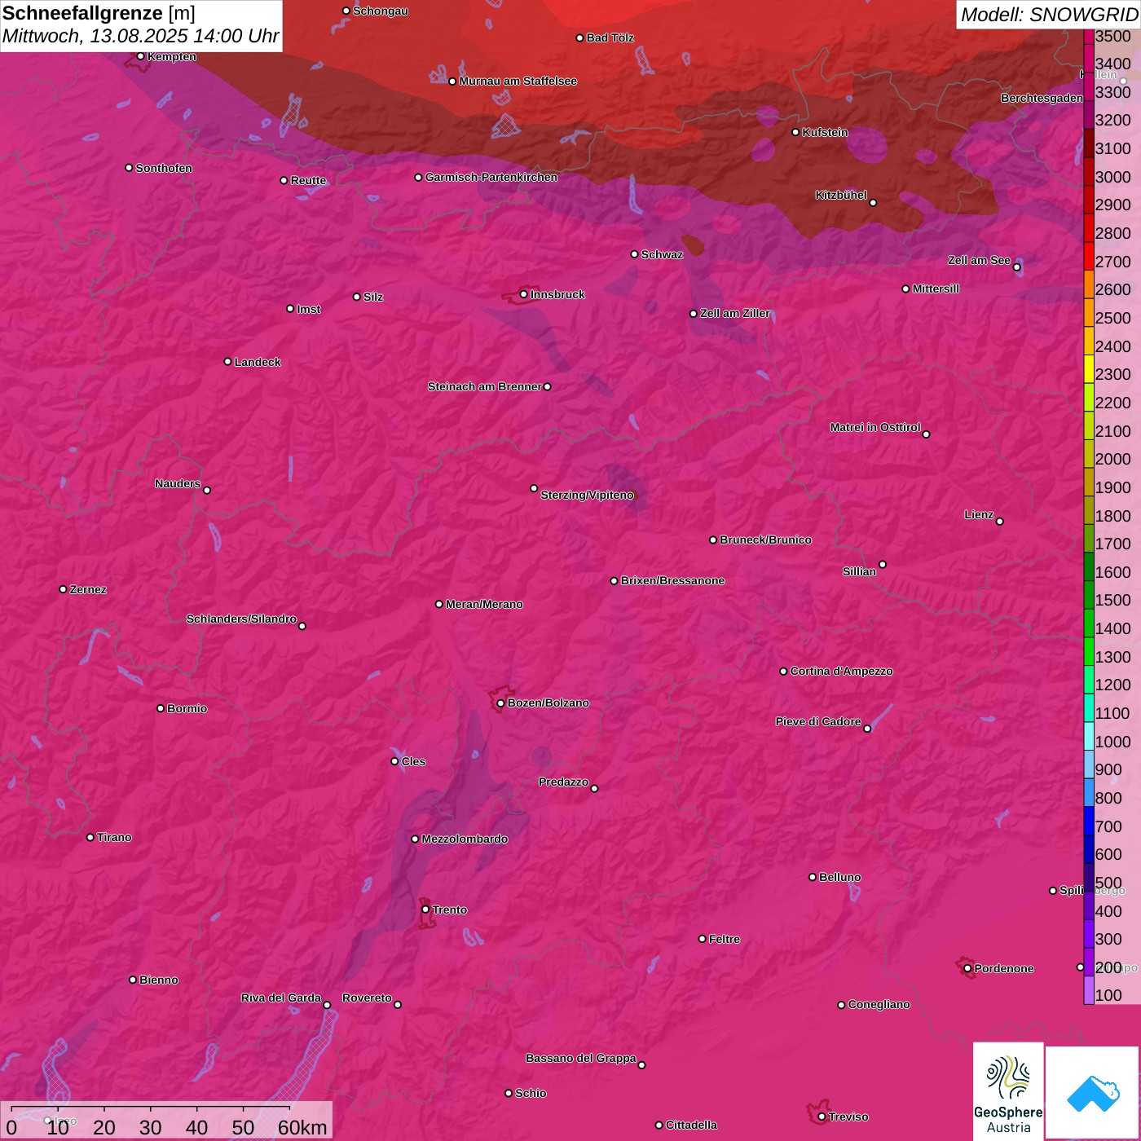This screenshot has width=1141, height=1141.
Task: Click the Trento city label
Action: [449, 910]
